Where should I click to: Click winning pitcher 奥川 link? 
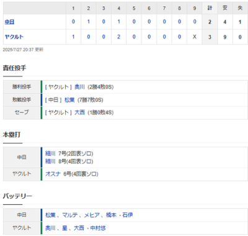[79, 87]
